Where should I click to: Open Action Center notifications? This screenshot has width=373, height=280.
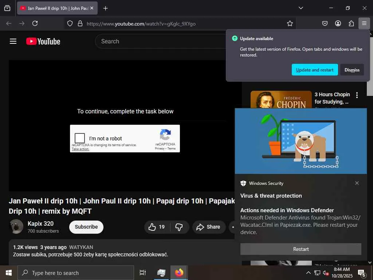[362, 273]
